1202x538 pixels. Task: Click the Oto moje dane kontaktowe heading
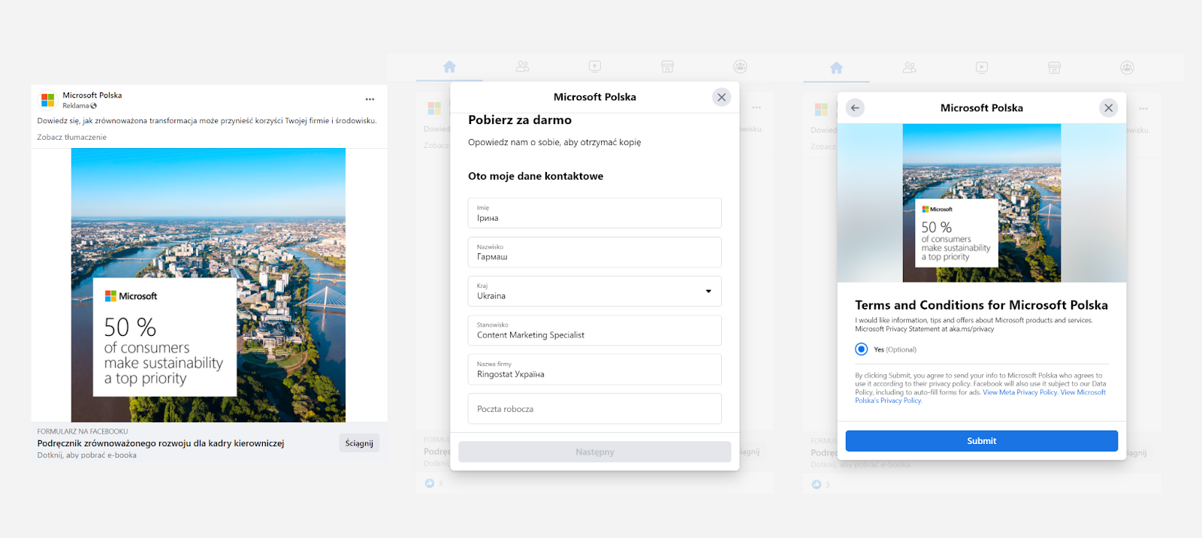536,177
